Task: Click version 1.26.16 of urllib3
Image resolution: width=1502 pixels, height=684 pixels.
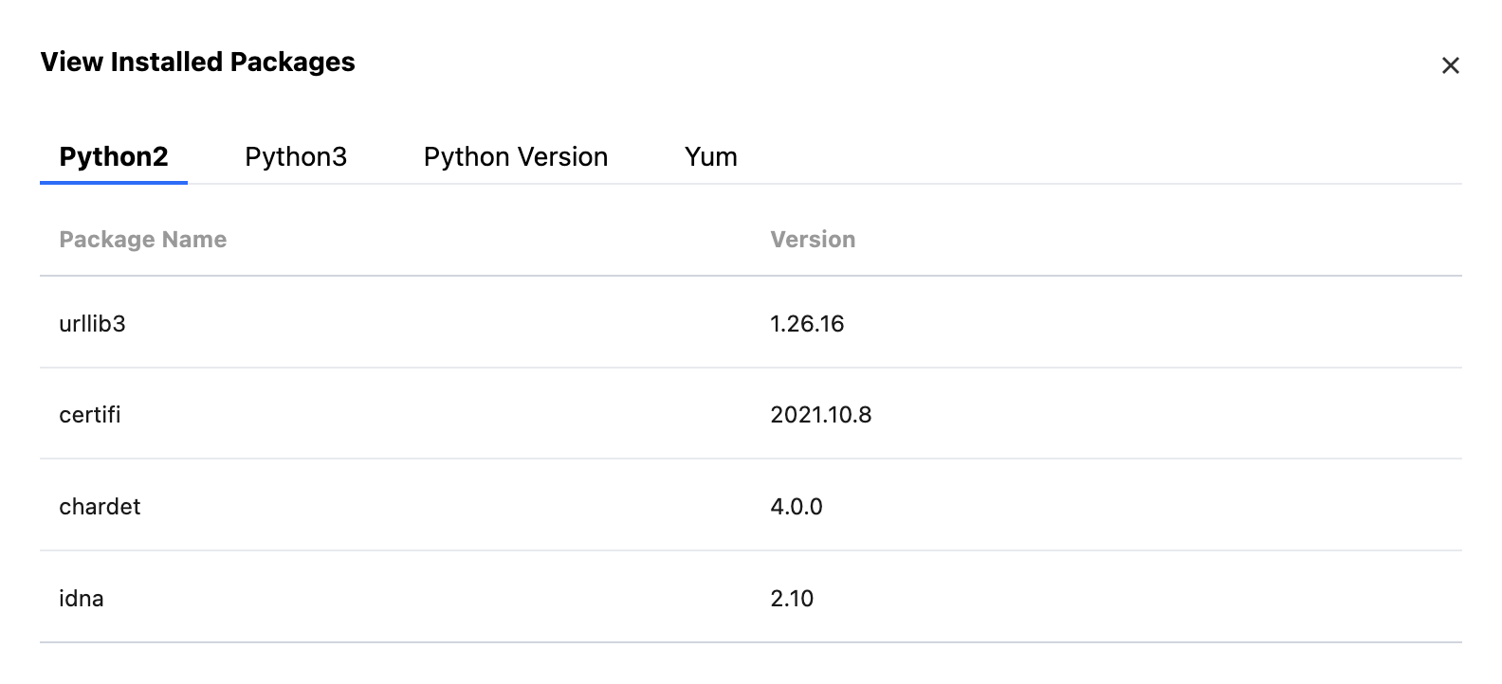Action: [807, 324]
